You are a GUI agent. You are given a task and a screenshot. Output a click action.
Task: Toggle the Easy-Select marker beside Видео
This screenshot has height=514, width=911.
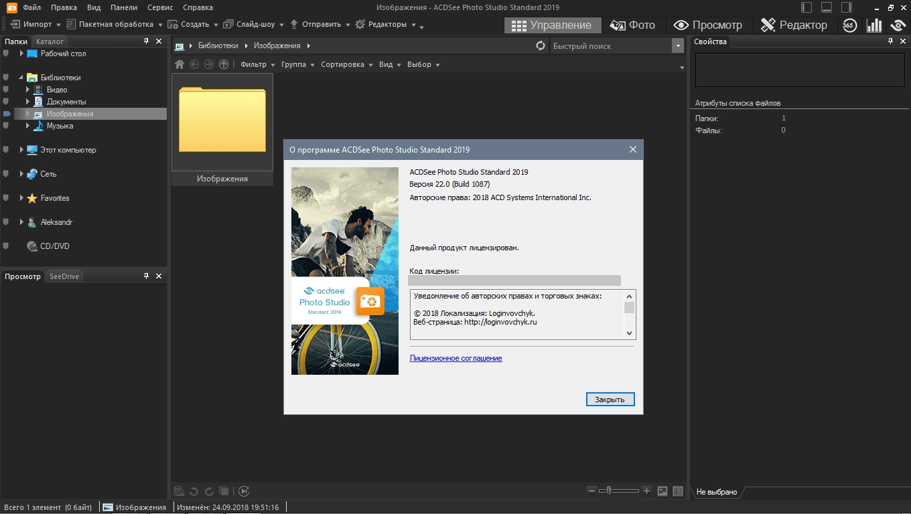(x=6, y=90)
